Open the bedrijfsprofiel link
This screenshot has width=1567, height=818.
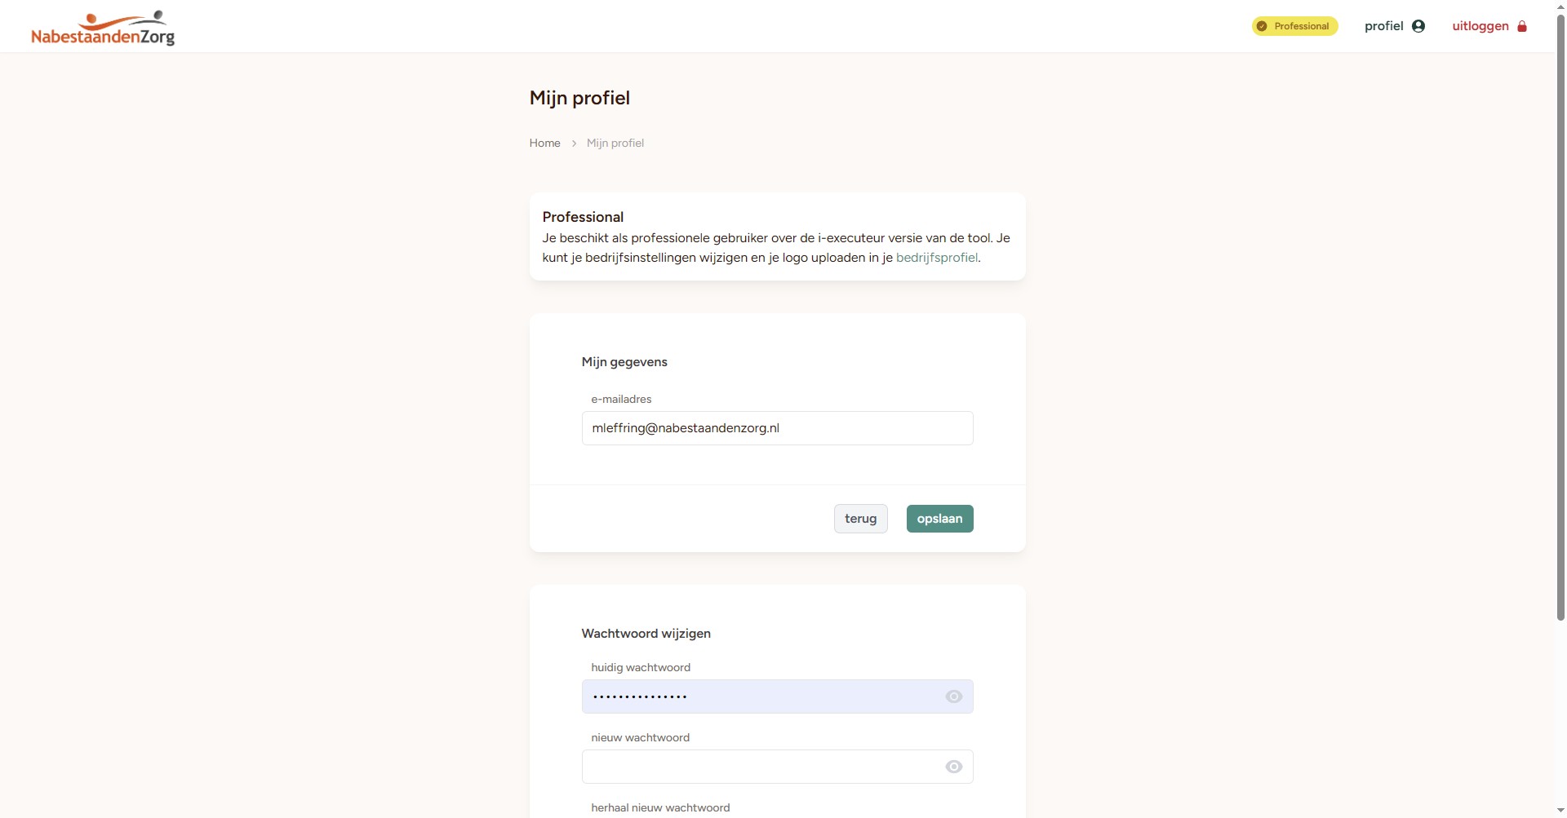936,258
